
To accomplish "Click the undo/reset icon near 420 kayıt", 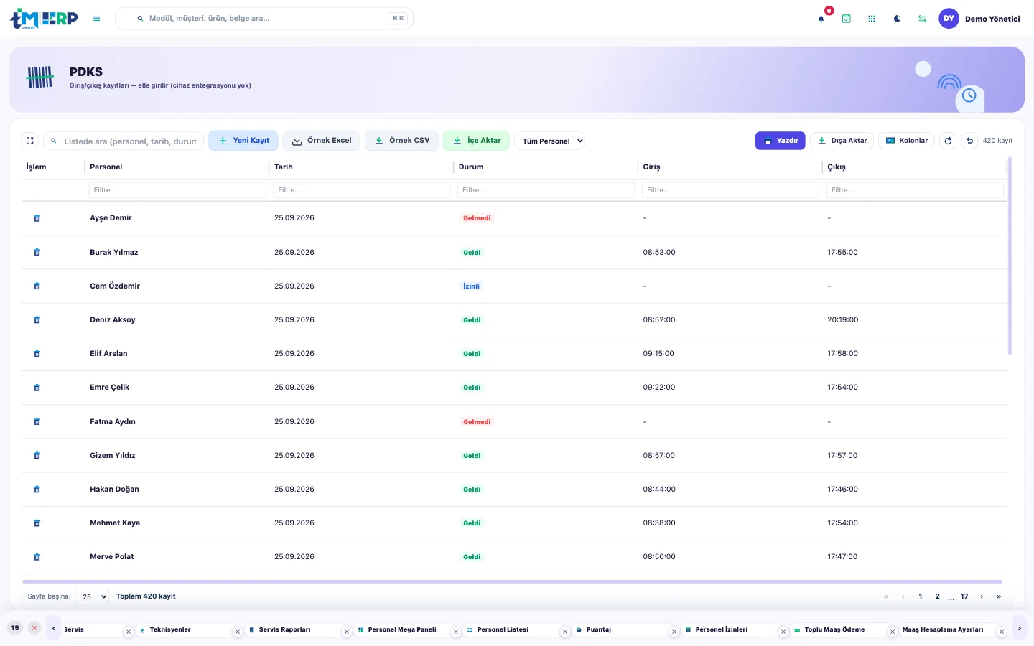I will pos(969,141).
